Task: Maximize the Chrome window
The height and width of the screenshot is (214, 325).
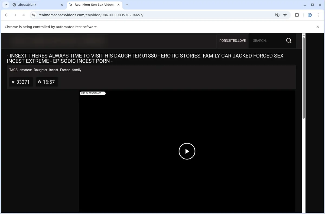Action: [312, 5]
